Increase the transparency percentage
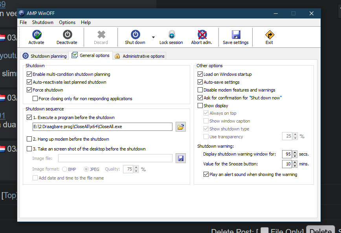 click(x=295, y=134)
